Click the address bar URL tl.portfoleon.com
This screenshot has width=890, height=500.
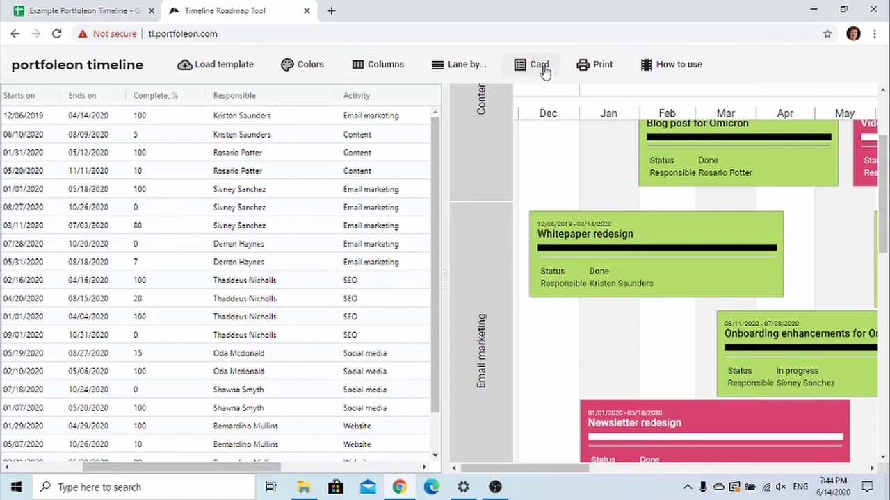coord(183,33)
